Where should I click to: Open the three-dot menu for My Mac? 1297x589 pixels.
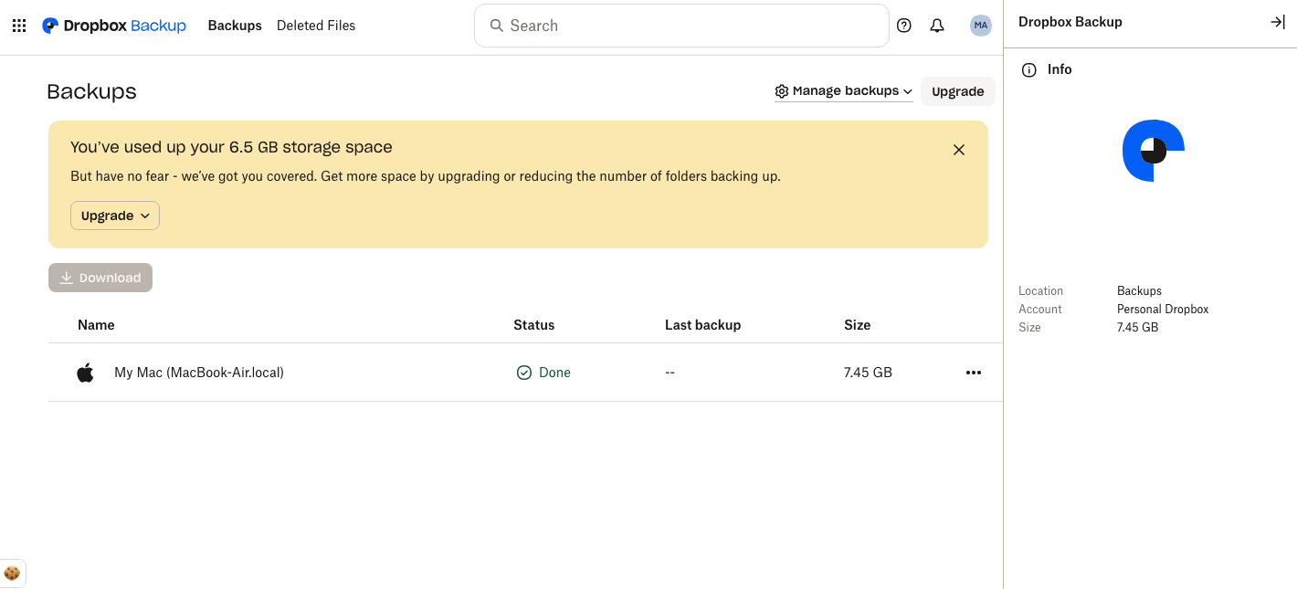pyautogui.click(x=973, y=373)
